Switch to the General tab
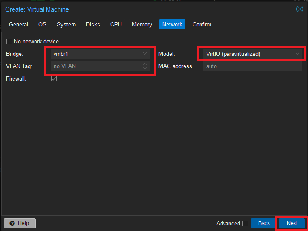Image resolution: width=308 pixels, height=231 pixels. point(18,24)
